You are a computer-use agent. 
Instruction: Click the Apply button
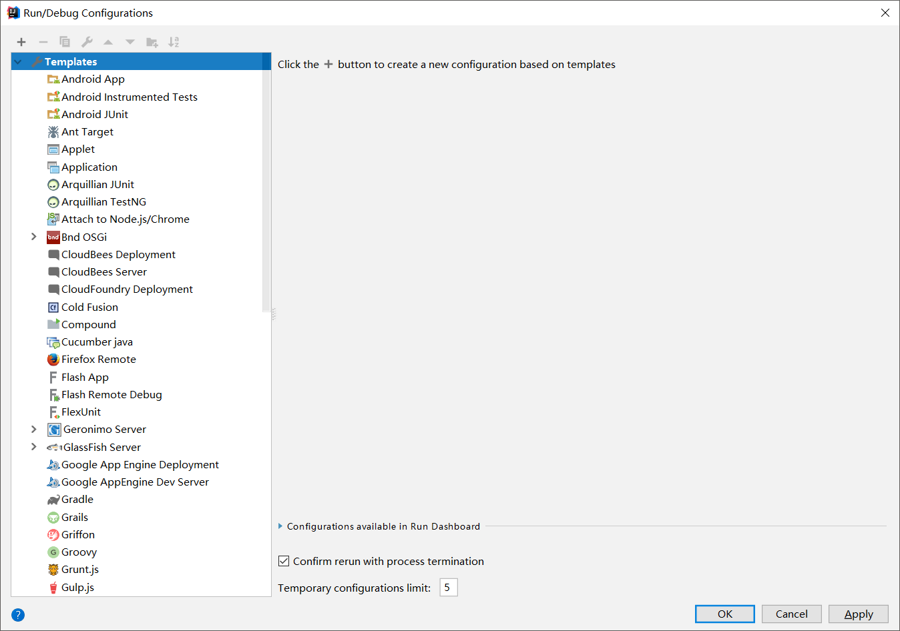pos(859,614)
